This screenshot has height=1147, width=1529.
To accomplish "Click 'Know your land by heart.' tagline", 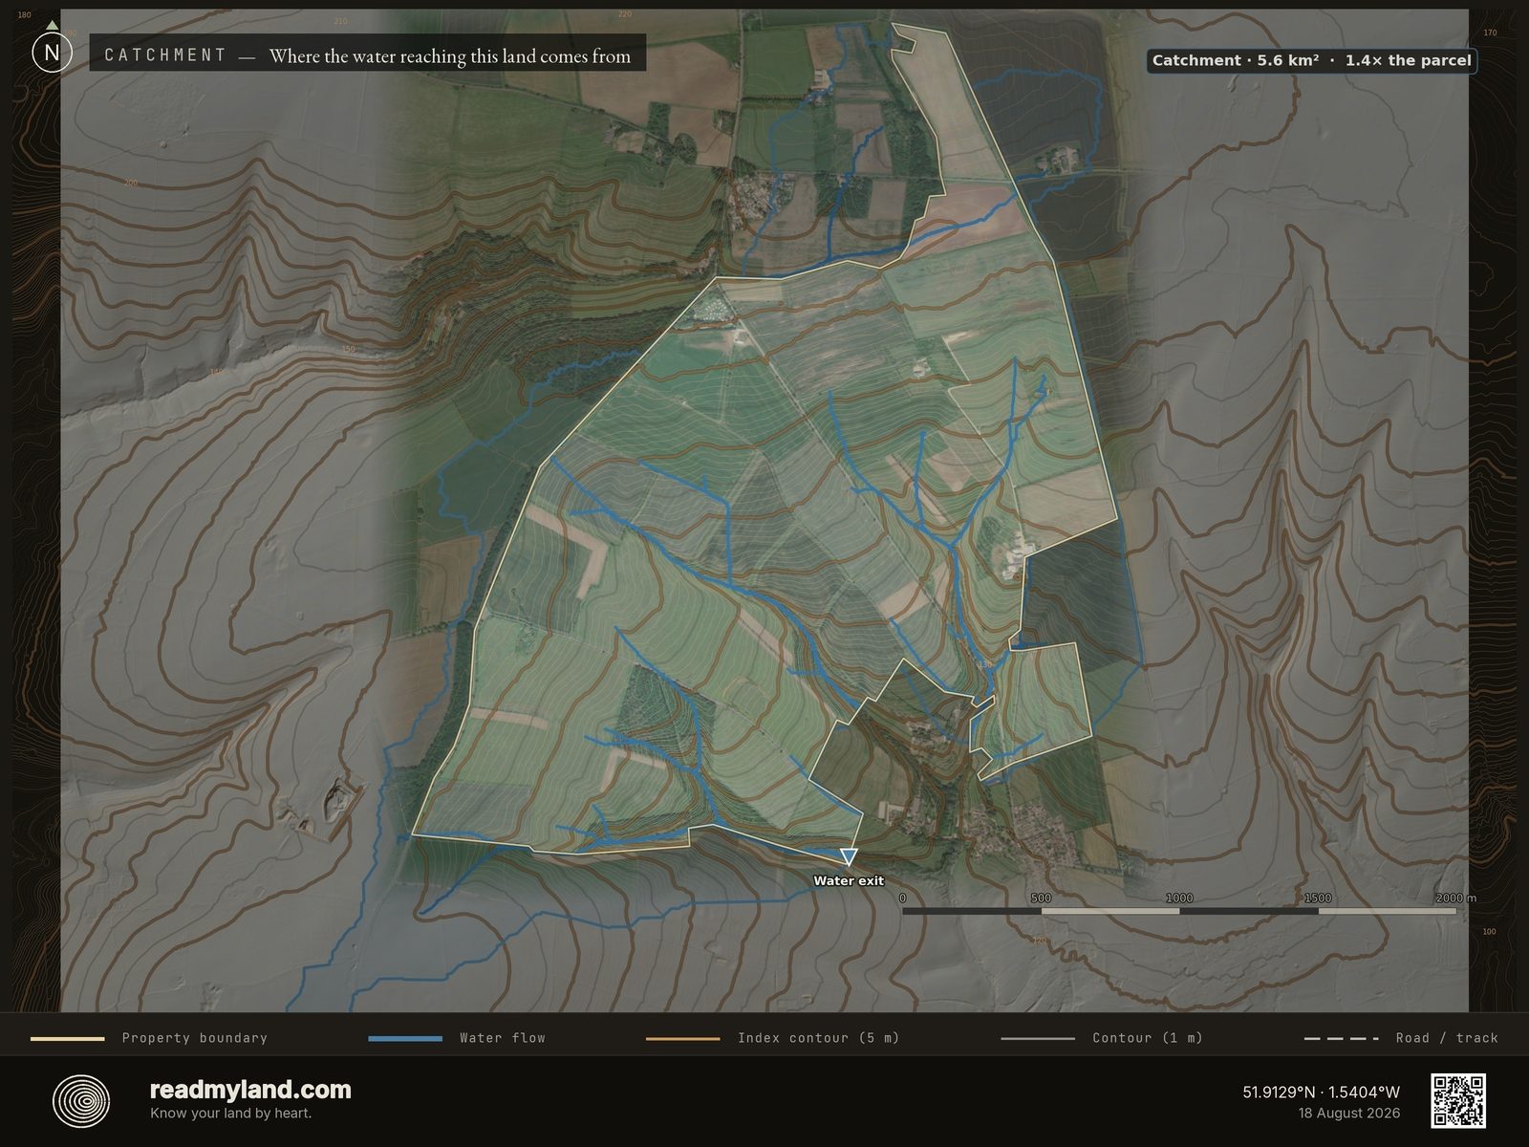I will pos(230,1114).
